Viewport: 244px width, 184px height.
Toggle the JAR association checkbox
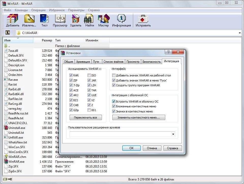click(89, 80)
